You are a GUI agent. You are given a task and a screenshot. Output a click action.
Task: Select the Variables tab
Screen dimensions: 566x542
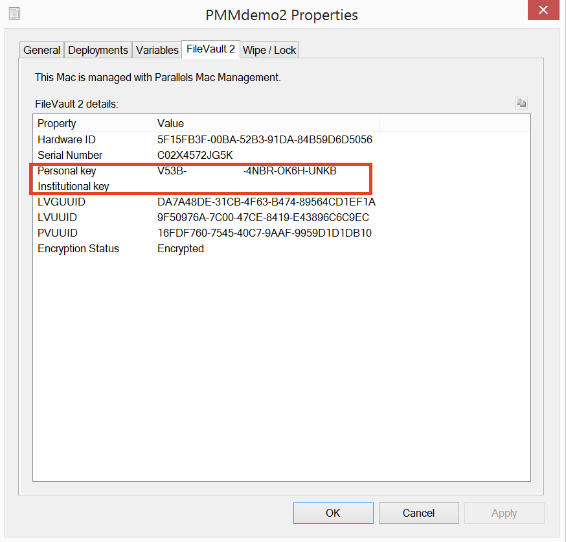157,50
